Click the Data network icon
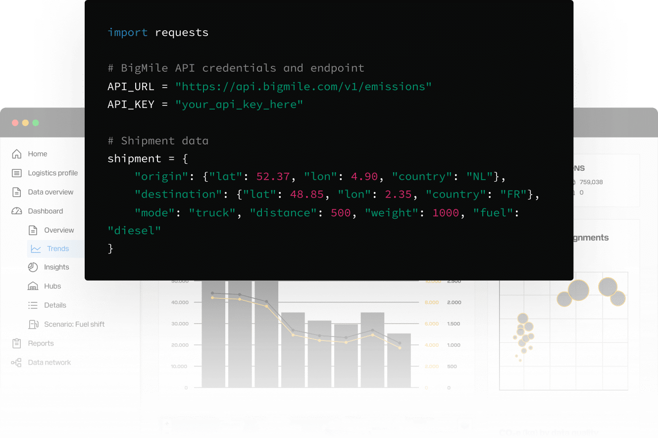The image size is (658, 438). [17, 363]
